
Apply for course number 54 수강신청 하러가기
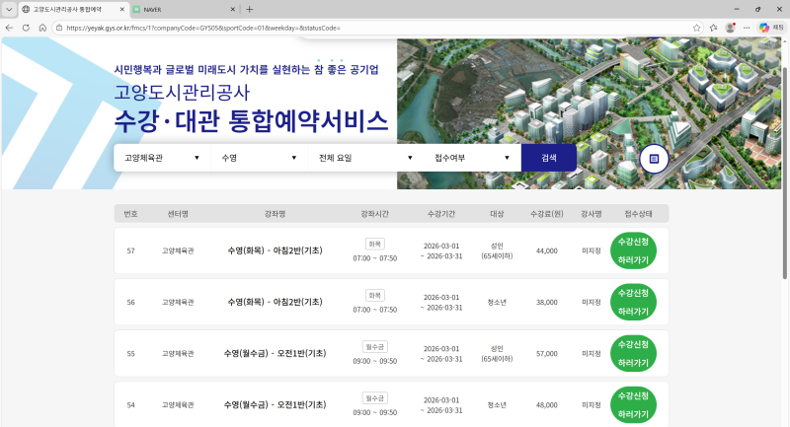[633, 405]
